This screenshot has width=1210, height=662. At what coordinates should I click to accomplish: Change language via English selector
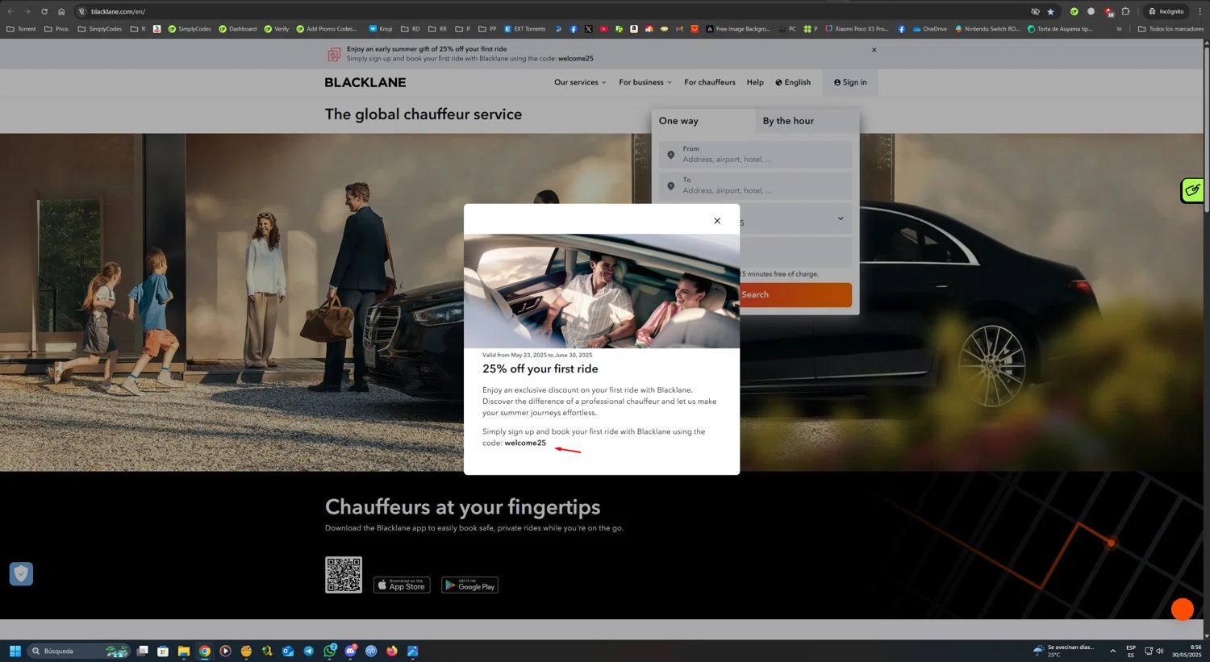(793, 82)
